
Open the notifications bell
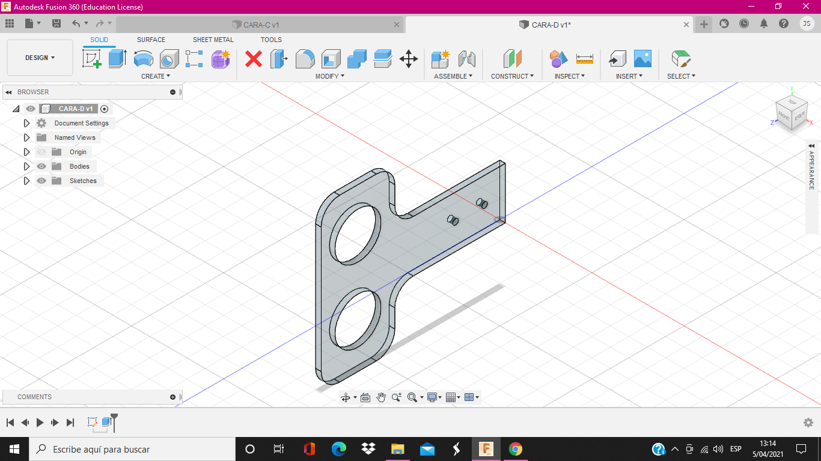click(764, 23)
